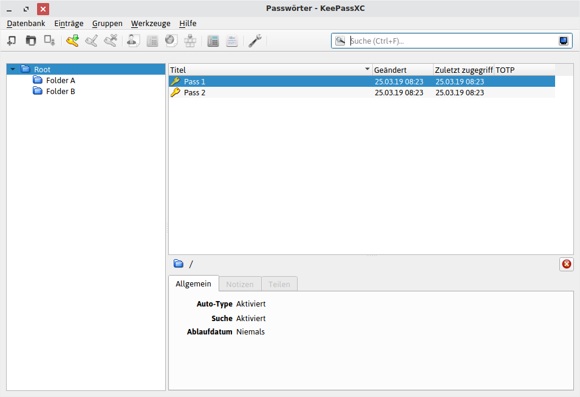Click the Ablaufdatum label in preview
Viewport: 580px width, 397px height.
210,332
